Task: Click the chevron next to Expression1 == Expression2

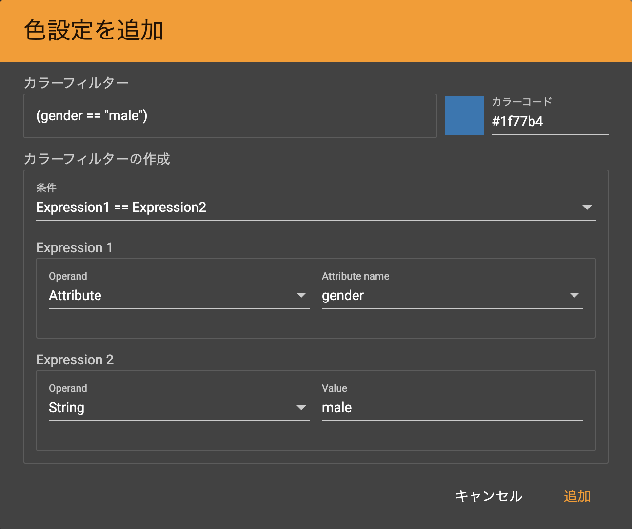Action: click(x=588, y=207)
